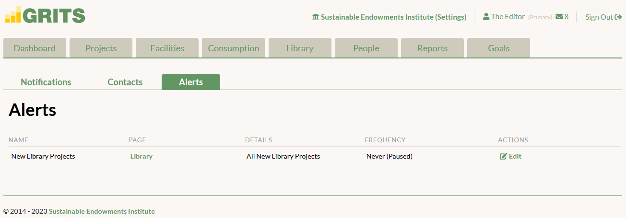Go to the Projects tab
Screen dimensions: 626x218
tap(101, 48)
